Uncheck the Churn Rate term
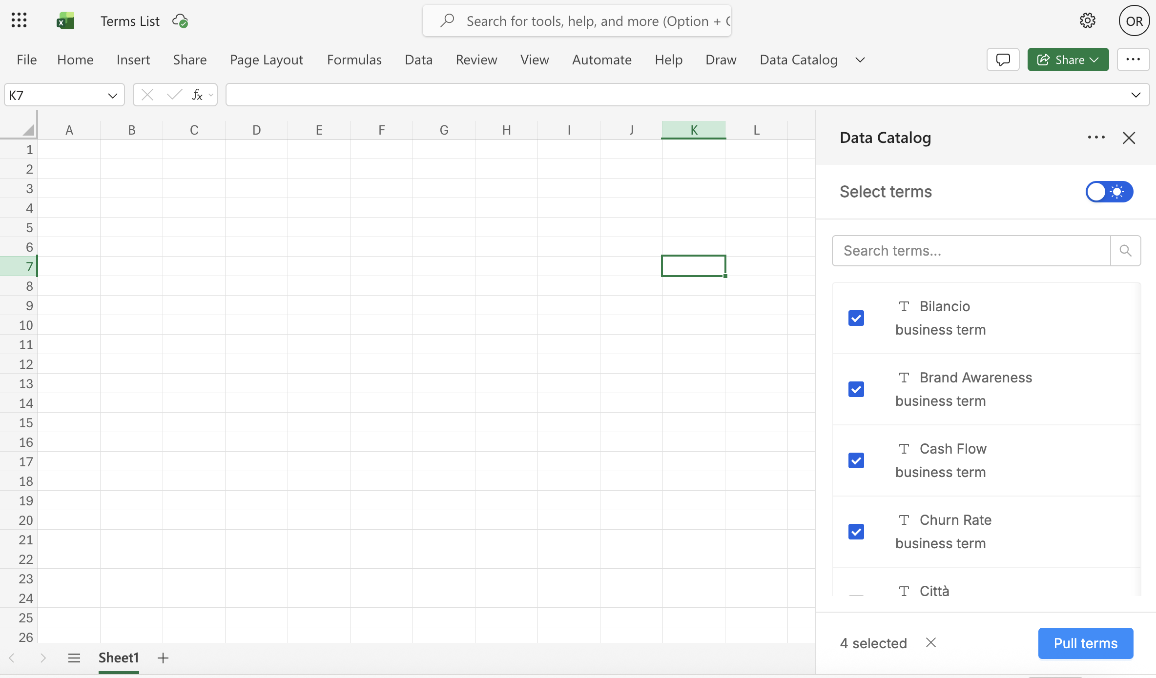 coord(856,532)
